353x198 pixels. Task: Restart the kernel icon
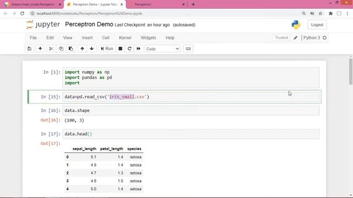(129, 49)
